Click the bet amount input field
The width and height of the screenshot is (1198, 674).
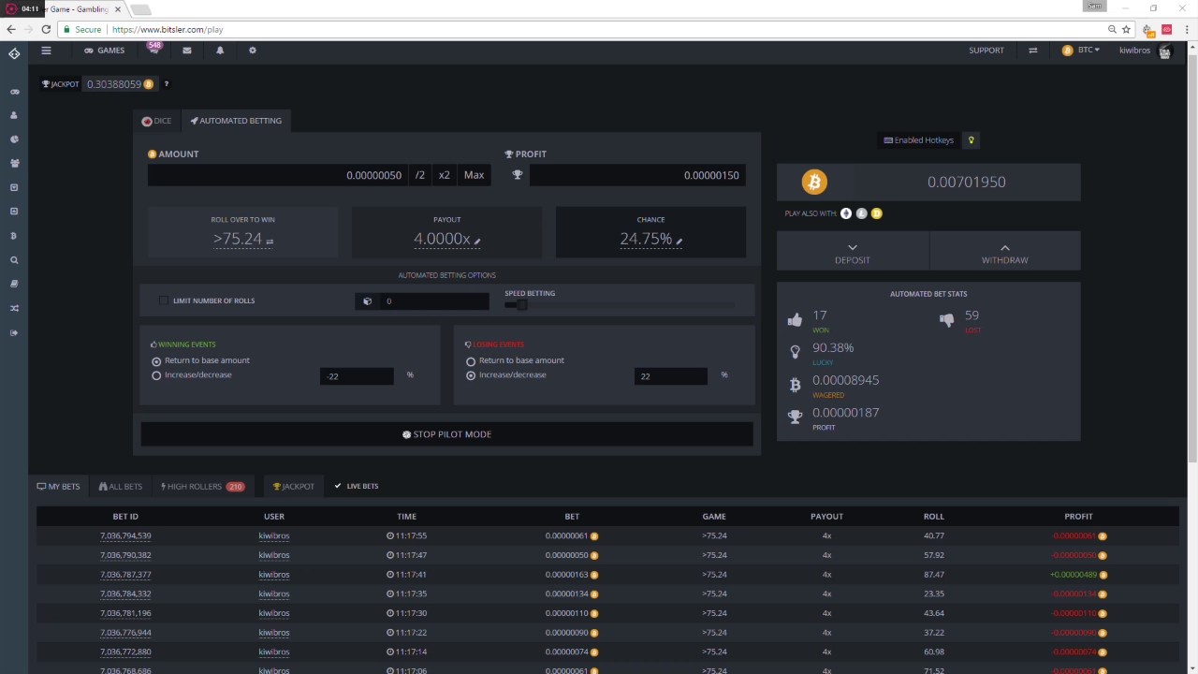tap(277, 175)
